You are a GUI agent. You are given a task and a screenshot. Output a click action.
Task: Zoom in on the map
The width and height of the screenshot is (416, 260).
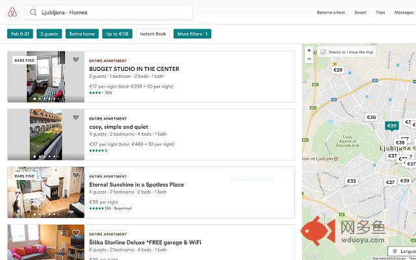(309, 51)
